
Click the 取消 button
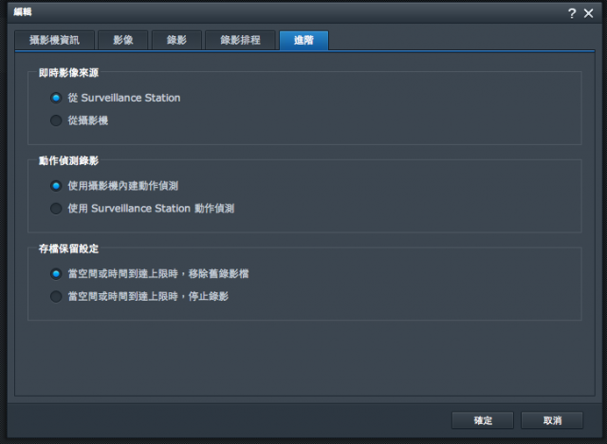point(552,420)
